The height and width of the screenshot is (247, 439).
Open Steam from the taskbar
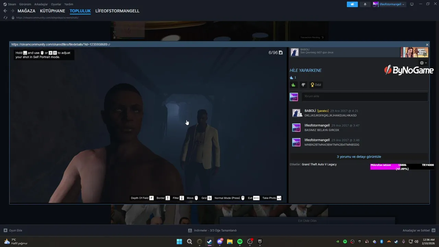(x=210, y=242)
